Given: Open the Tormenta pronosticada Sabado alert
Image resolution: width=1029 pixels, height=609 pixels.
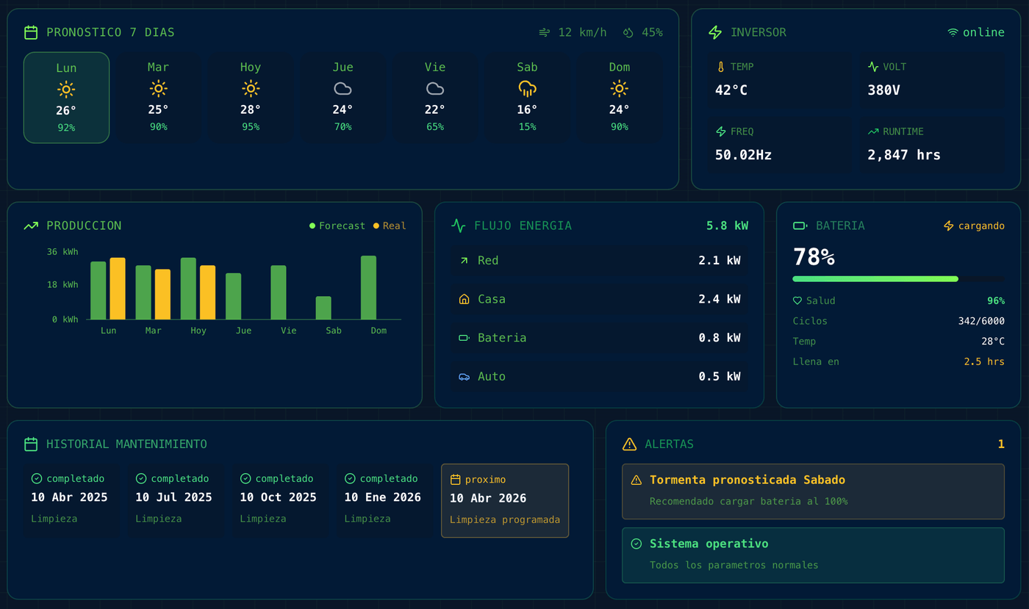Looking at the screenshot, I should coord(813,491).
